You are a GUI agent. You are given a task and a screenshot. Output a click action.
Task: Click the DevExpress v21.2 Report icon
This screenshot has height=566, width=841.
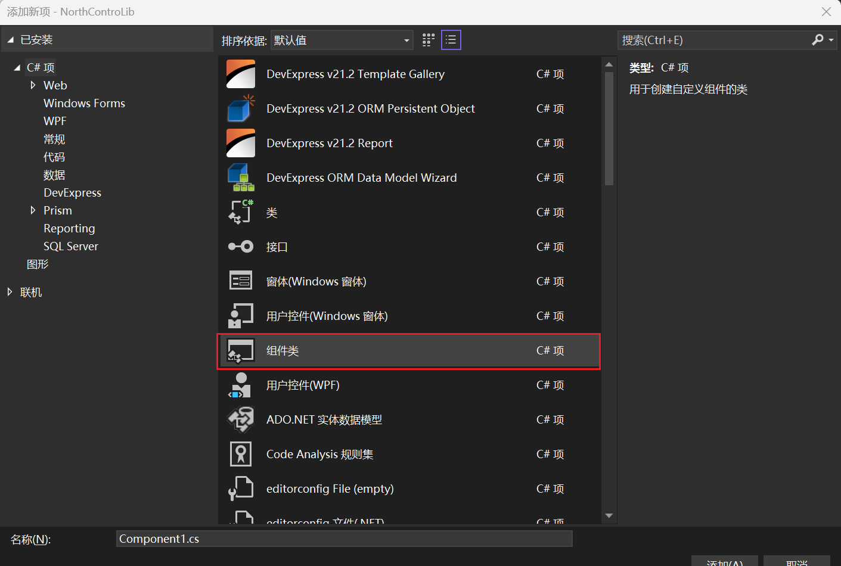pos(241,143)
